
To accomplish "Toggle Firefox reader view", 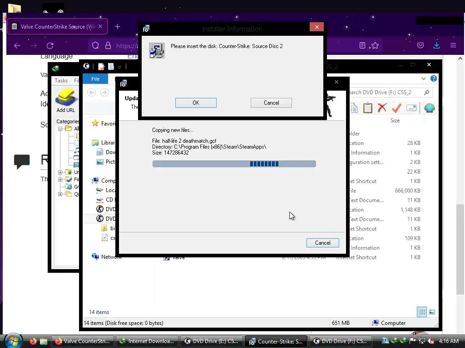I will pos(362,46).
